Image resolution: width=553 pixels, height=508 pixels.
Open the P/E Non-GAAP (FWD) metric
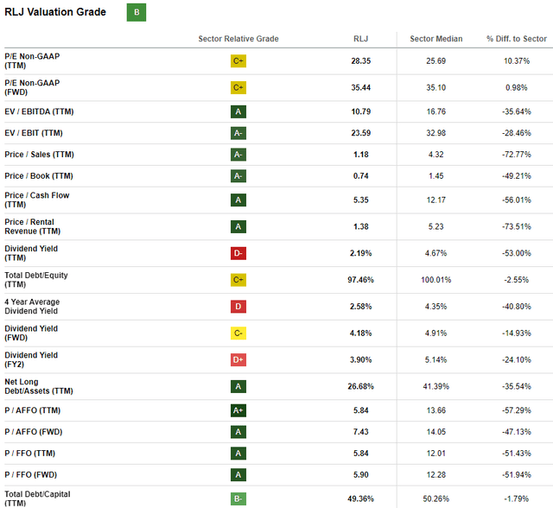coord(32,87)
